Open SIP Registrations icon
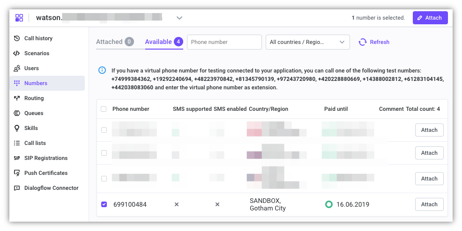Viewport: 462px width, 231px height. (17, 158)
